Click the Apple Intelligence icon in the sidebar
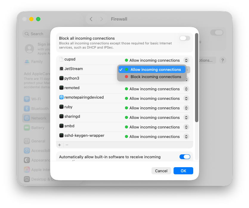Image resolution: width=249 pixels, height=208 pixels. [x=27, y=170]
